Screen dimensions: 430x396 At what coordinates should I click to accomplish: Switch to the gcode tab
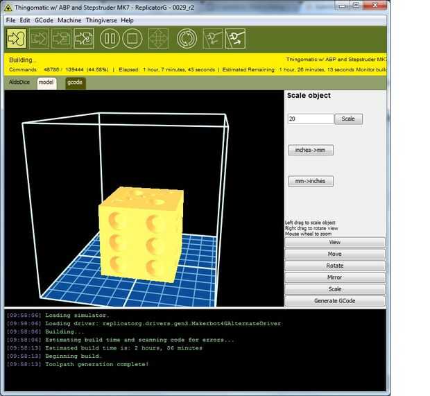click(x=76, y=83)
